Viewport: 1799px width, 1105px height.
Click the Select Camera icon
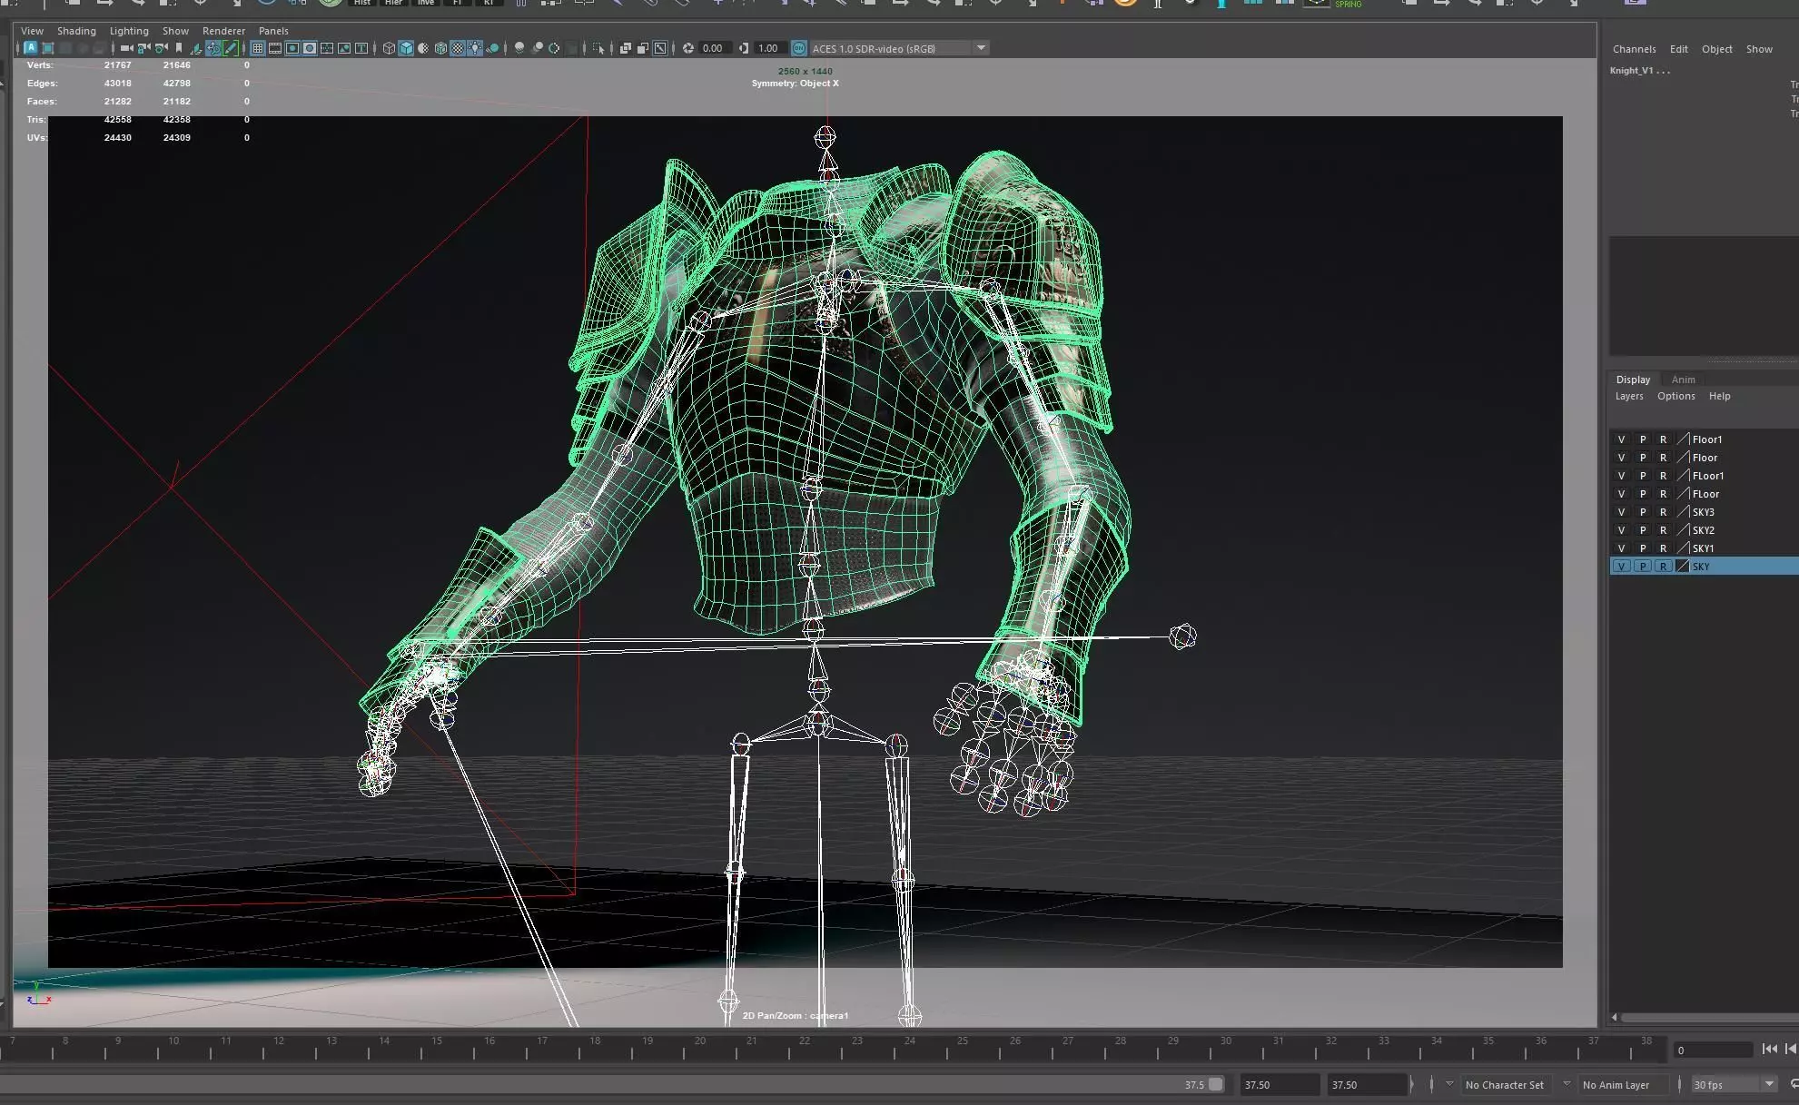(x=125, y=48)
